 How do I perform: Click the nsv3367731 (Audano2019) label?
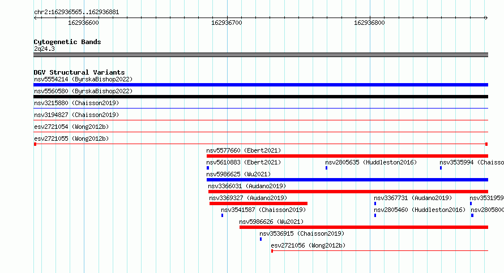coord(413,198)
